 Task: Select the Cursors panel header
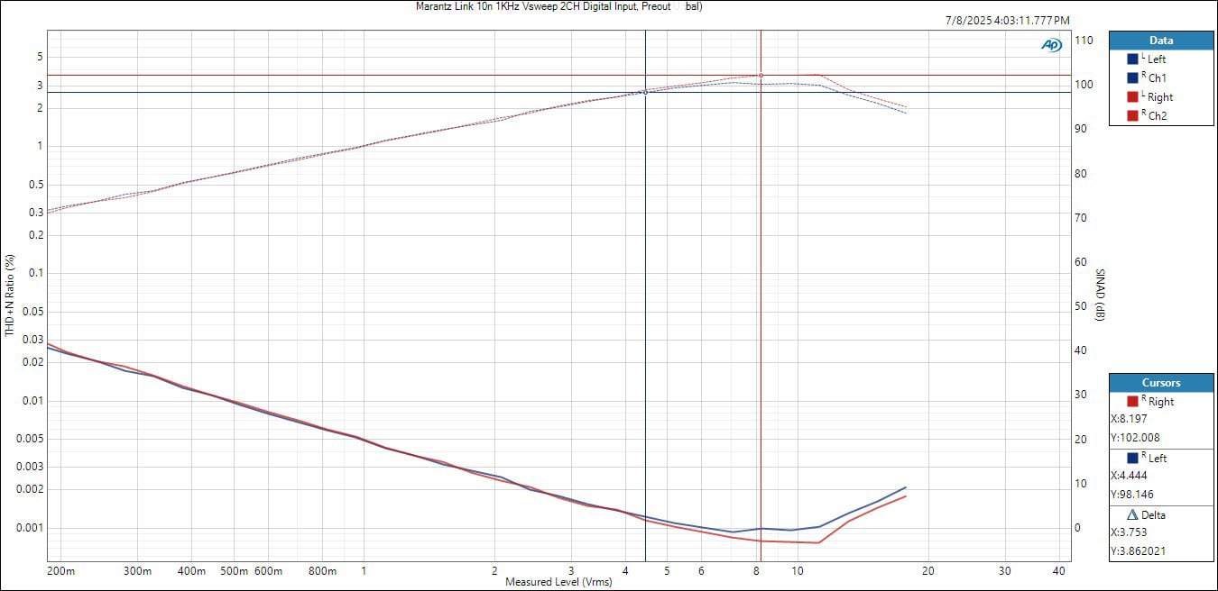(1160, 383)
